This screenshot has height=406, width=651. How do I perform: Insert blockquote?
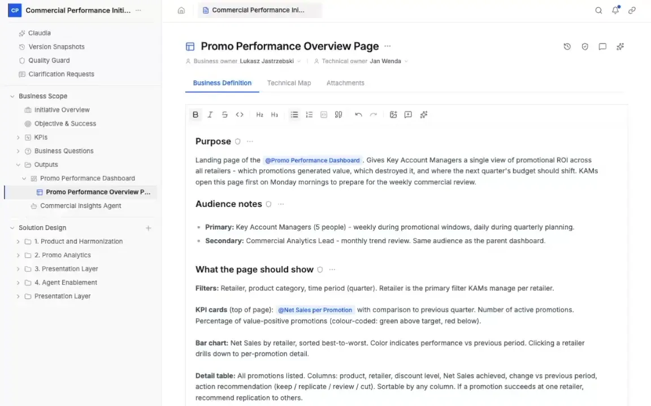click(339, 115)
